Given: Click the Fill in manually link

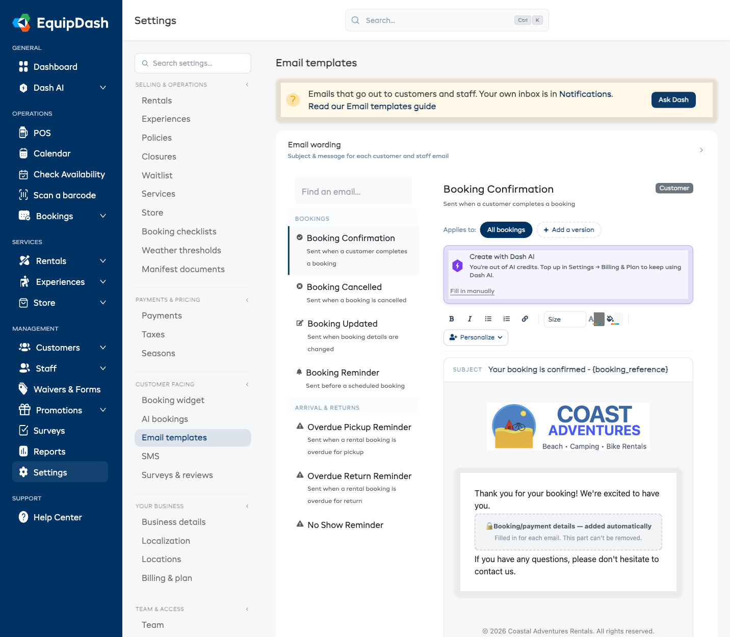Looking at the screenshot, I should (x=472, y=291).
